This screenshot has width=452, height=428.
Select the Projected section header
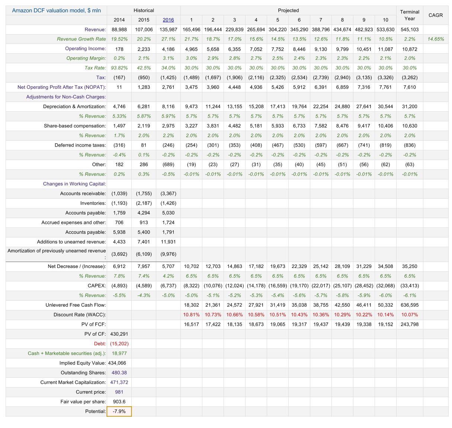click(x=288, y=10)
